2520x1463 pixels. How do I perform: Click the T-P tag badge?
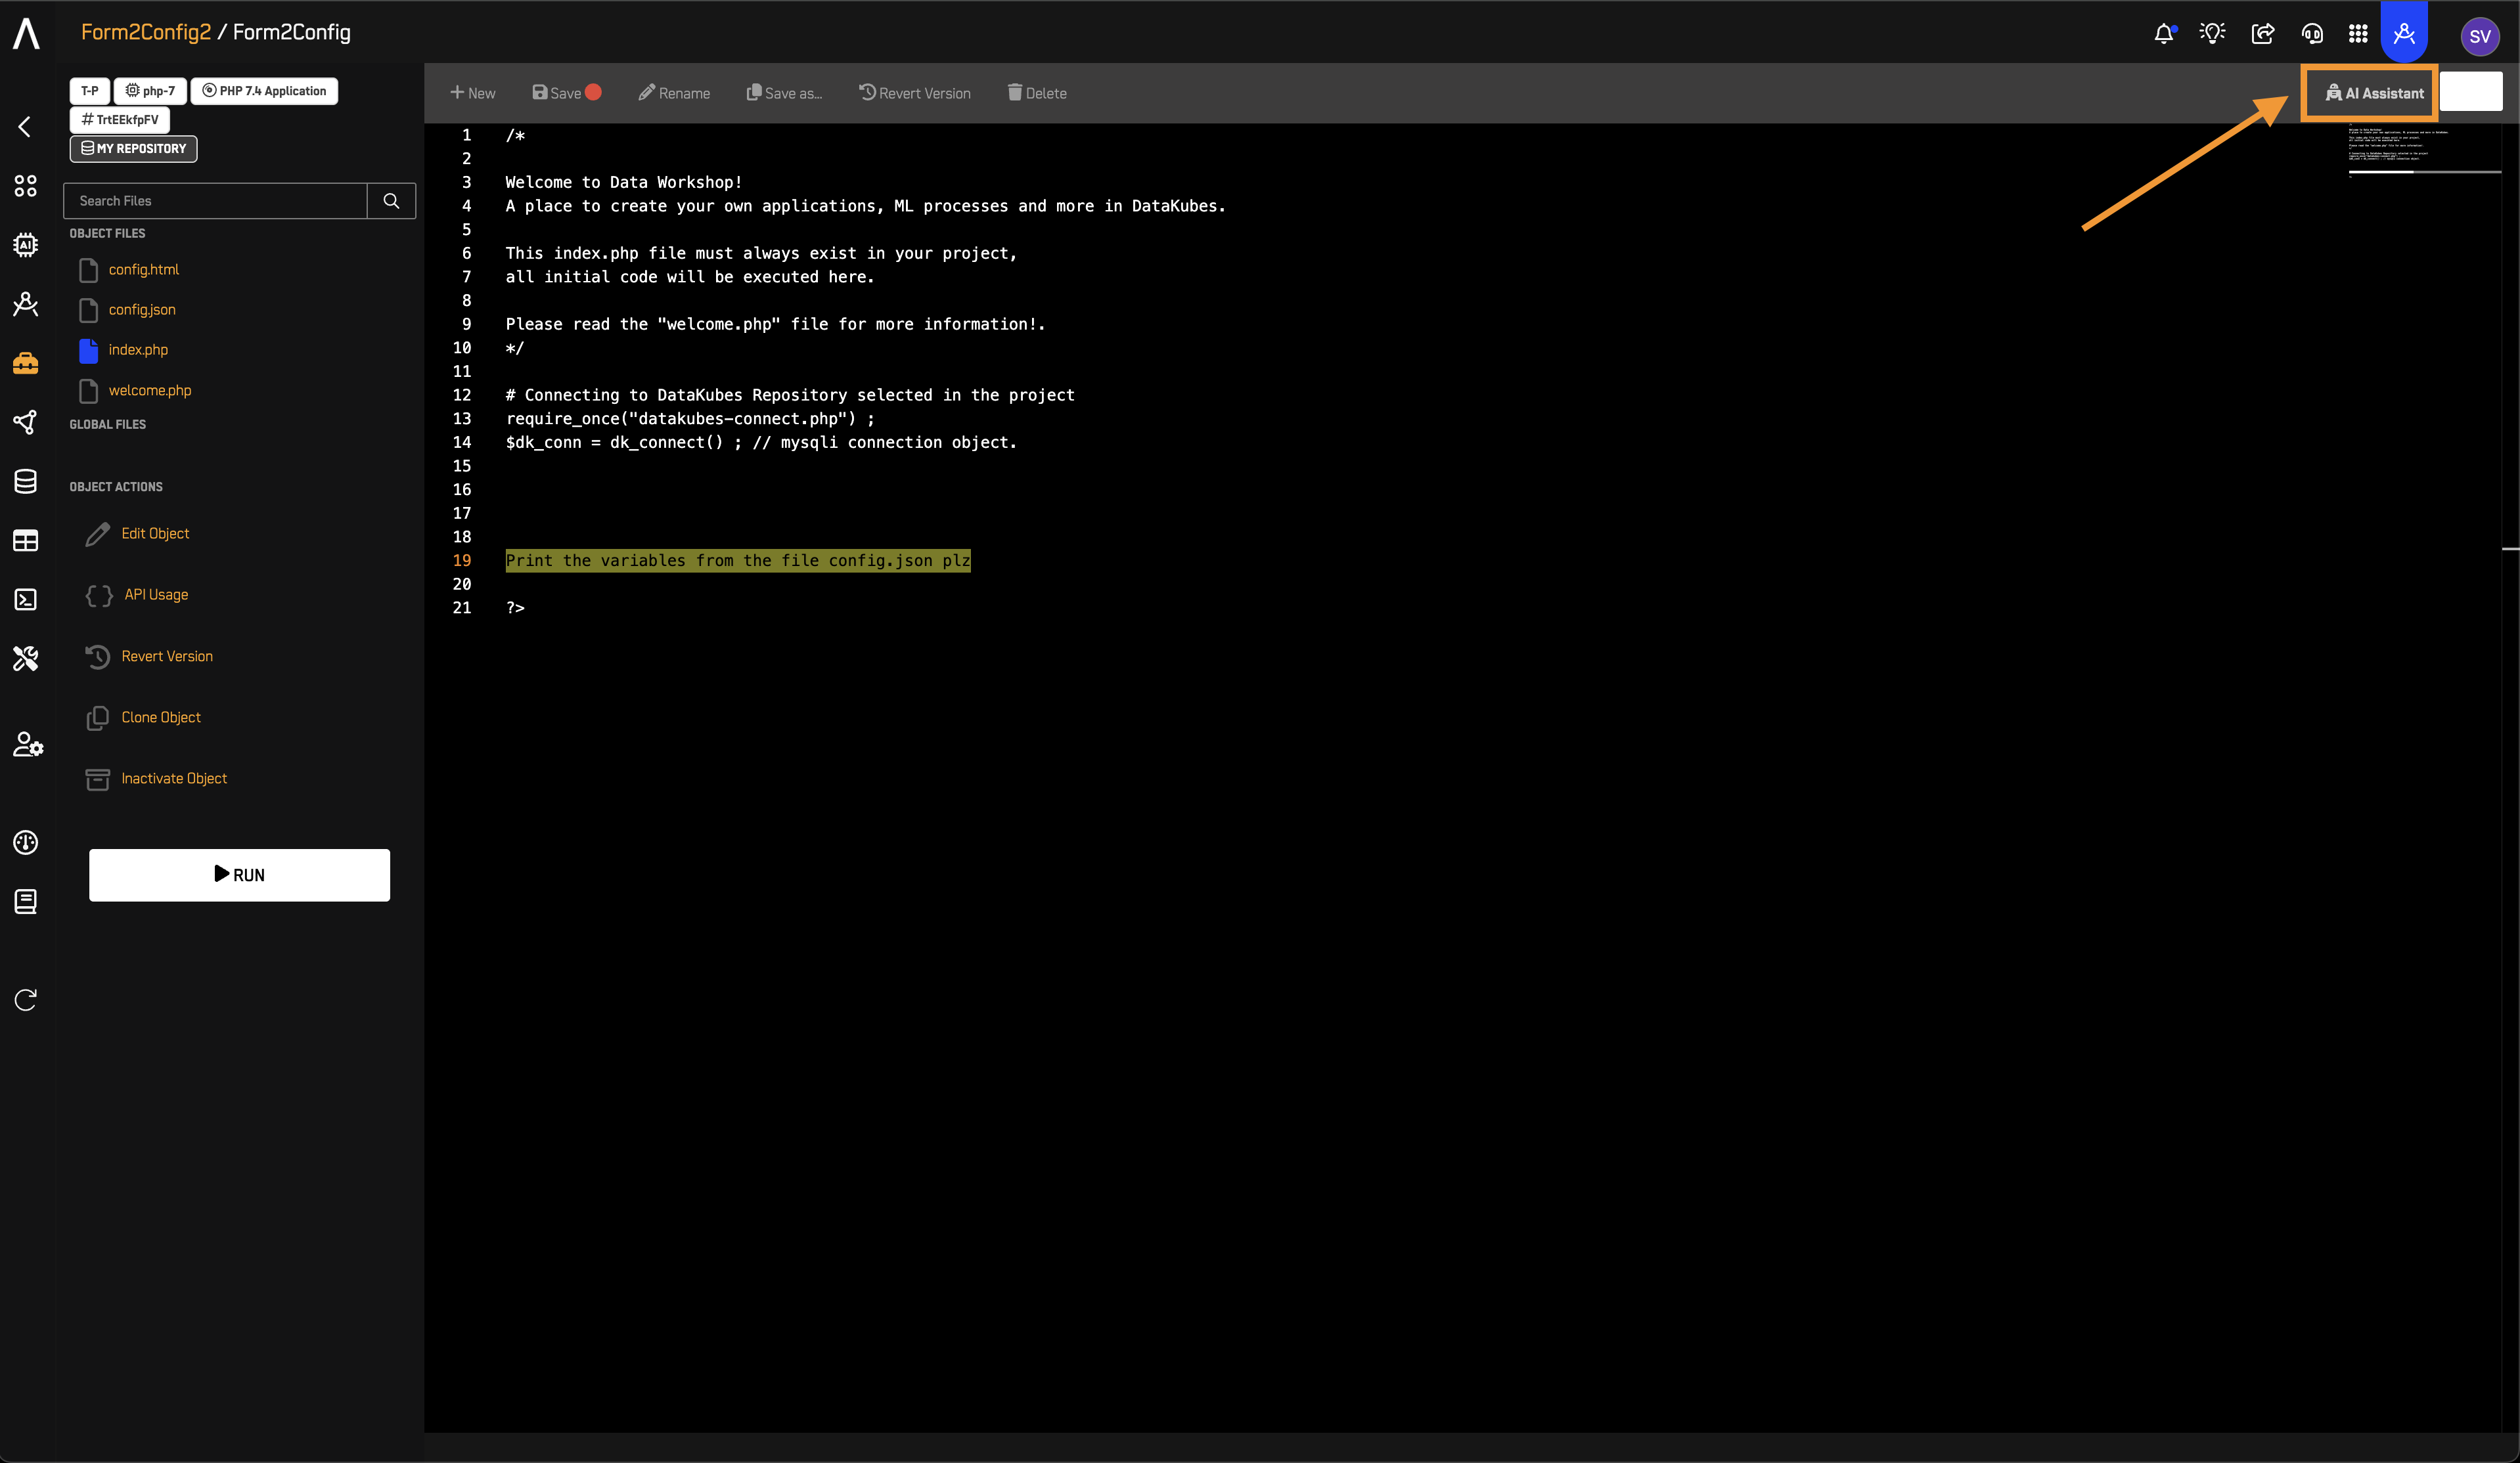tap(90, 91)
